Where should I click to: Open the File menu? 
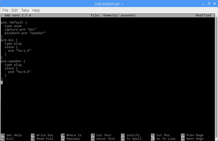(5, 10)
